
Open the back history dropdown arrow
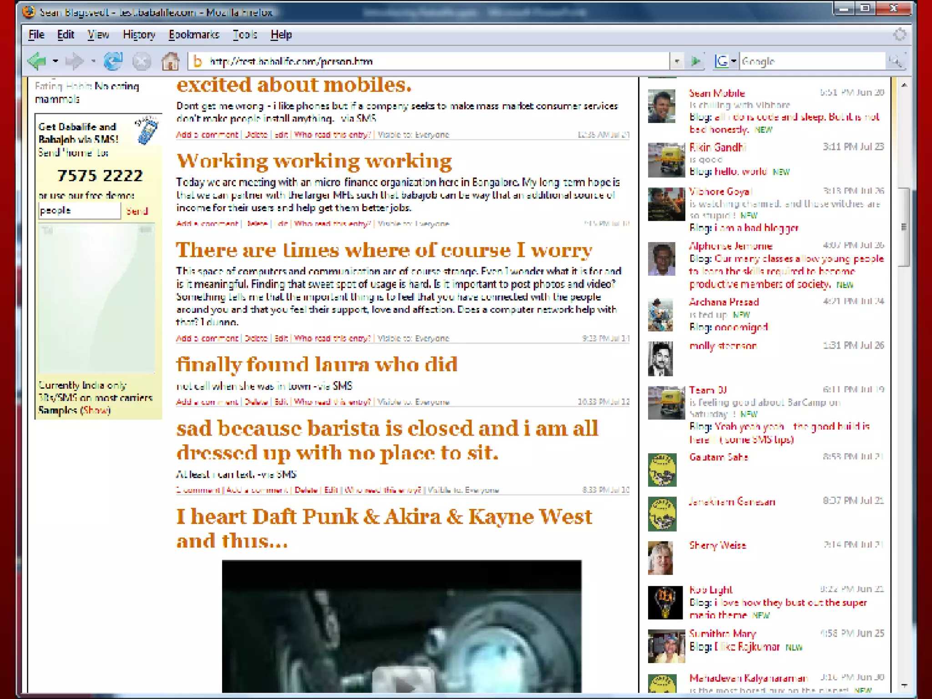pos(55,61)
